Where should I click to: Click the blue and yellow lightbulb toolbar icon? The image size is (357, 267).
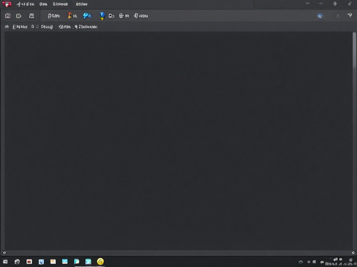click(102, 16)
